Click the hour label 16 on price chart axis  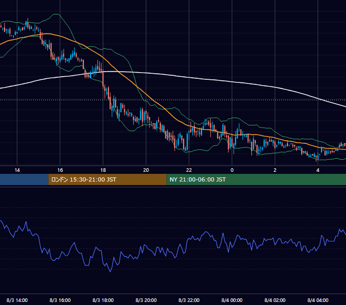[60, 170]
